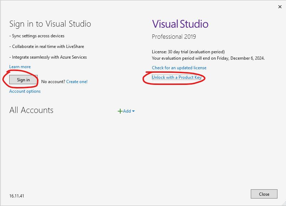
Task: Check for an updated license
Action: tap(179, 68)
